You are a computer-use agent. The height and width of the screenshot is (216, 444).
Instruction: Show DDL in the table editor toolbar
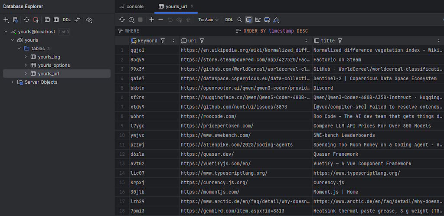229,20
